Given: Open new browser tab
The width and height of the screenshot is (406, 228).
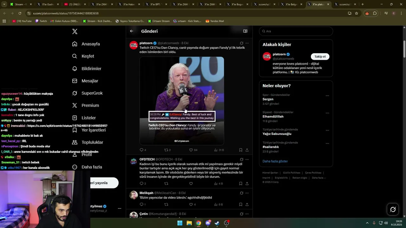Looking at the screenshot, I should [363, 4].
